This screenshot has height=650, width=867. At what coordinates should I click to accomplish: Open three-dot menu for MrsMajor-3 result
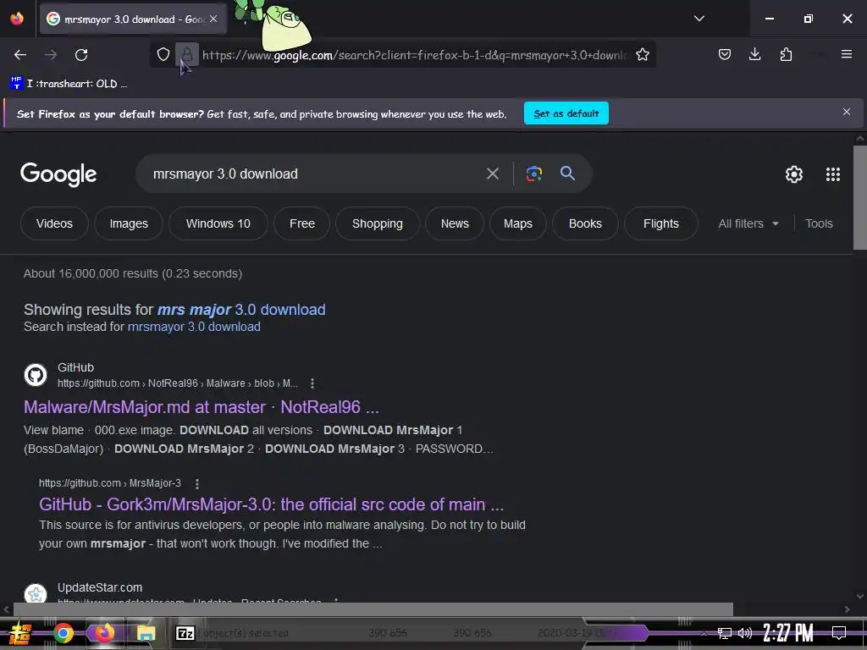coord(196,483)
